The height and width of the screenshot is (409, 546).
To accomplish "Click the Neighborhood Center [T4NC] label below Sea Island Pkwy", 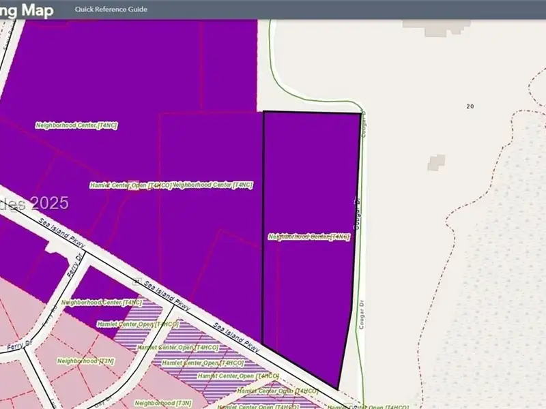I will tap(102, 302).
